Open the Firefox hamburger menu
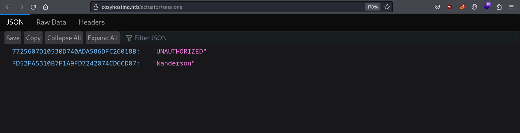 coord(511,7)
